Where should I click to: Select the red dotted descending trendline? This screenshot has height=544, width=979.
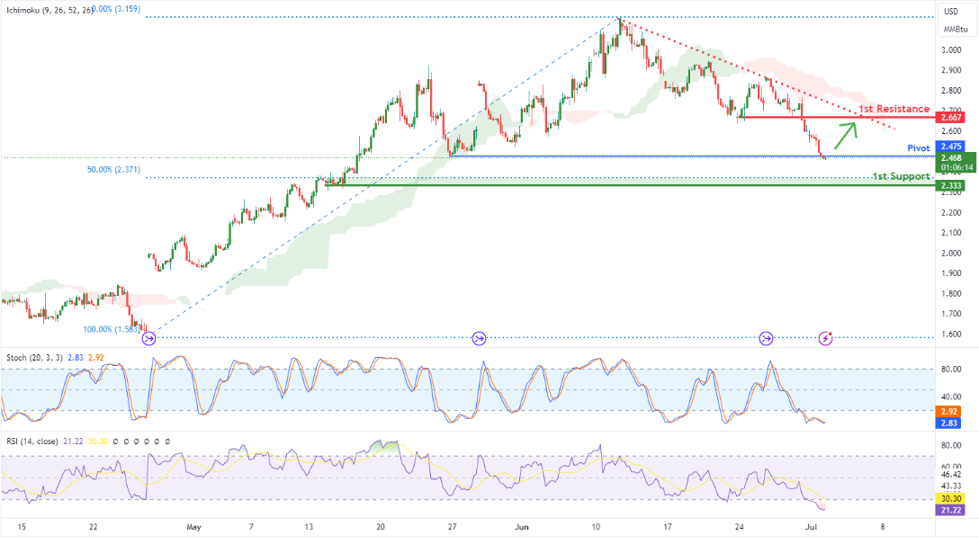pyautogui.click(x=756, y=75)
